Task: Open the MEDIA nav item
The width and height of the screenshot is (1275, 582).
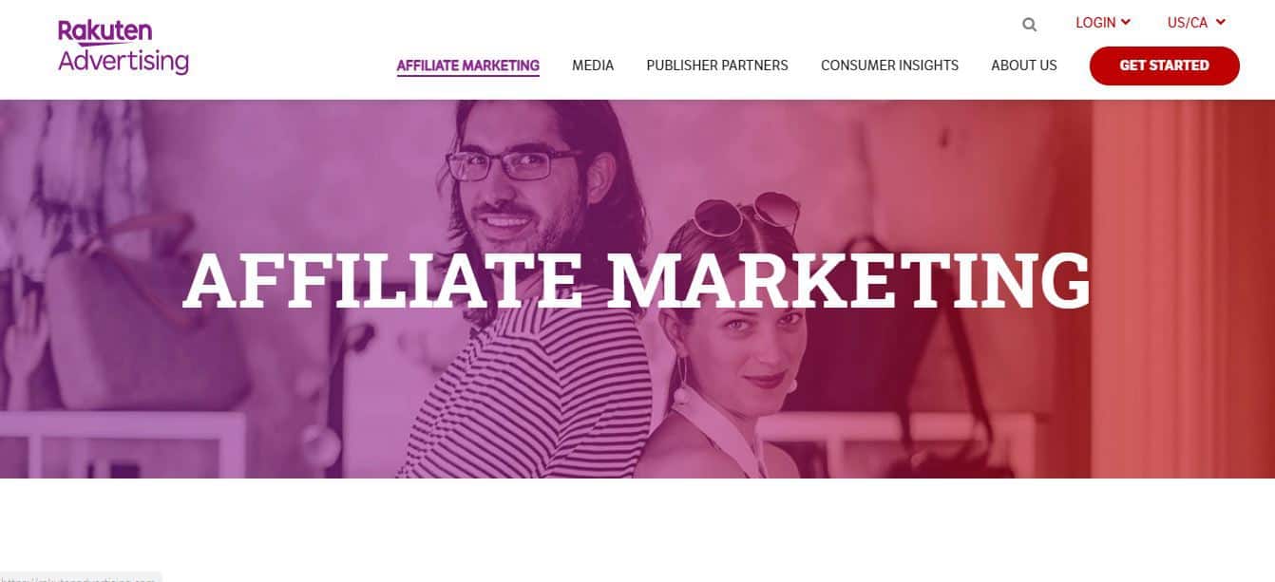Action: 593,66
